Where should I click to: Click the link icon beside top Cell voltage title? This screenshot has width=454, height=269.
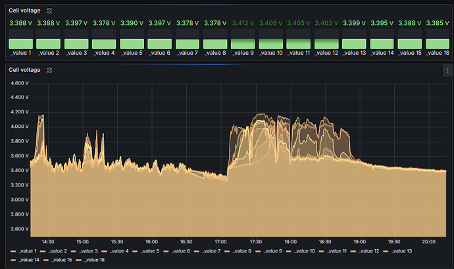click(x=50, y=11)
